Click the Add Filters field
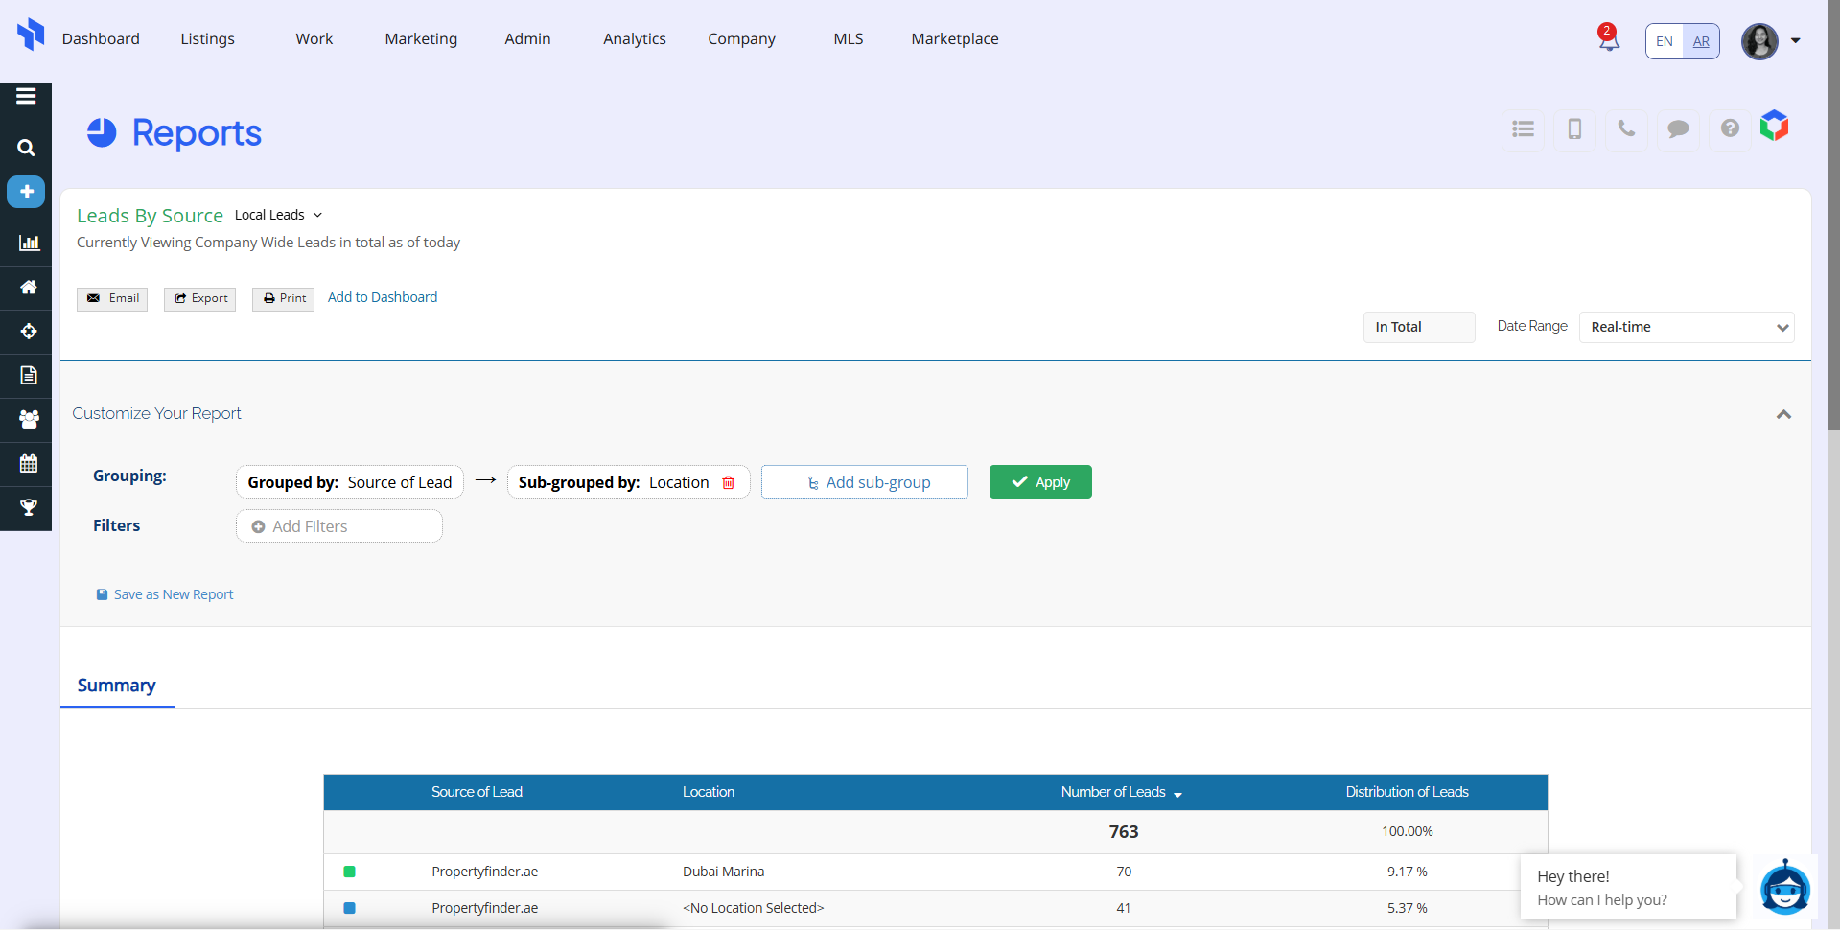1840x930 pixels. 339,526
